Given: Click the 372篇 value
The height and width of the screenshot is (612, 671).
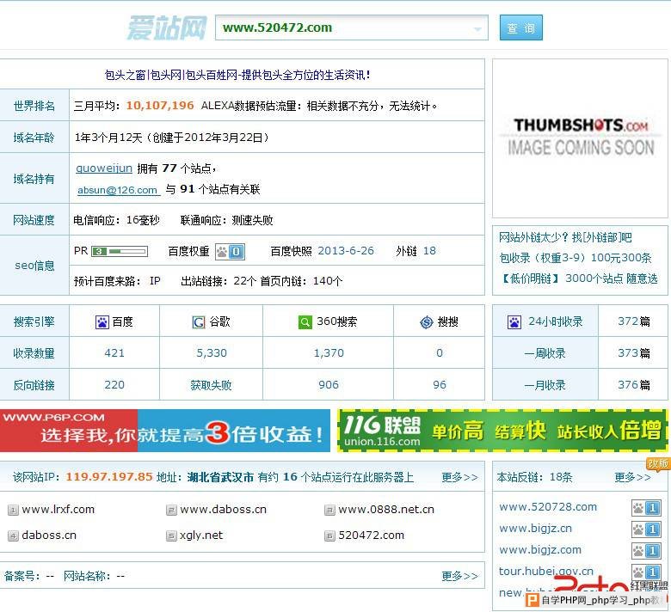Looking at the screenshot, I should coord(634,321).
